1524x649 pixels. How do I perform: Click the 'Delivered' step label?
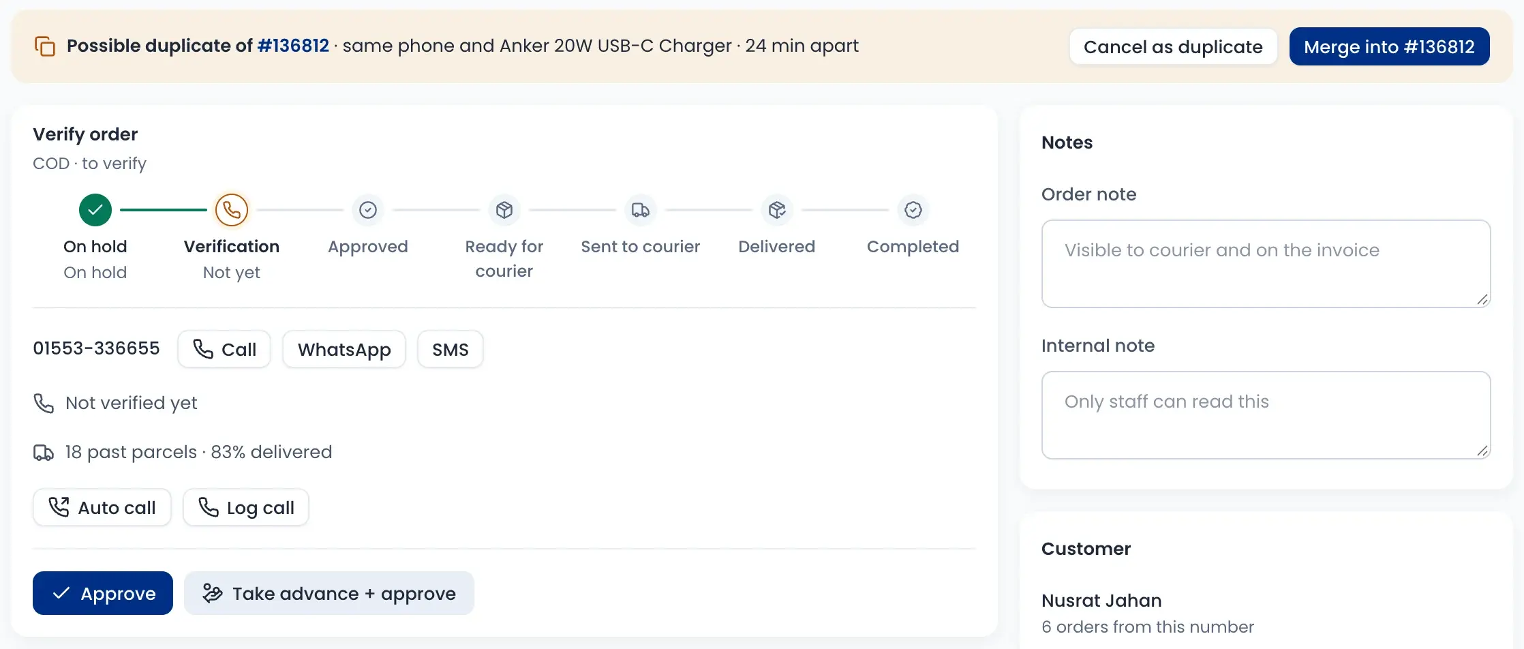tap(777, 247)
